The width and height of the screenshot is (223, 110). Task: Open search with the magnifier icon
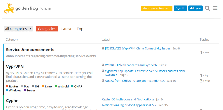coord(207,8)
